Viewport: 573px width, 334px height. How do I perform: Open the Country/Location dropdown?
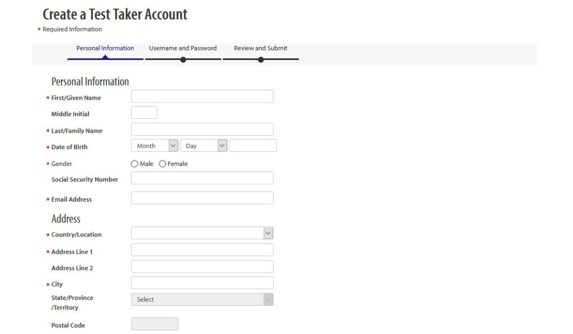[x=202, y=233]
